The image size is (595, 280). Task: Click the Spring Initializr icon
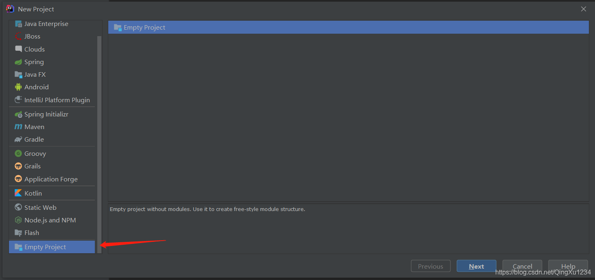click(18, 114)
